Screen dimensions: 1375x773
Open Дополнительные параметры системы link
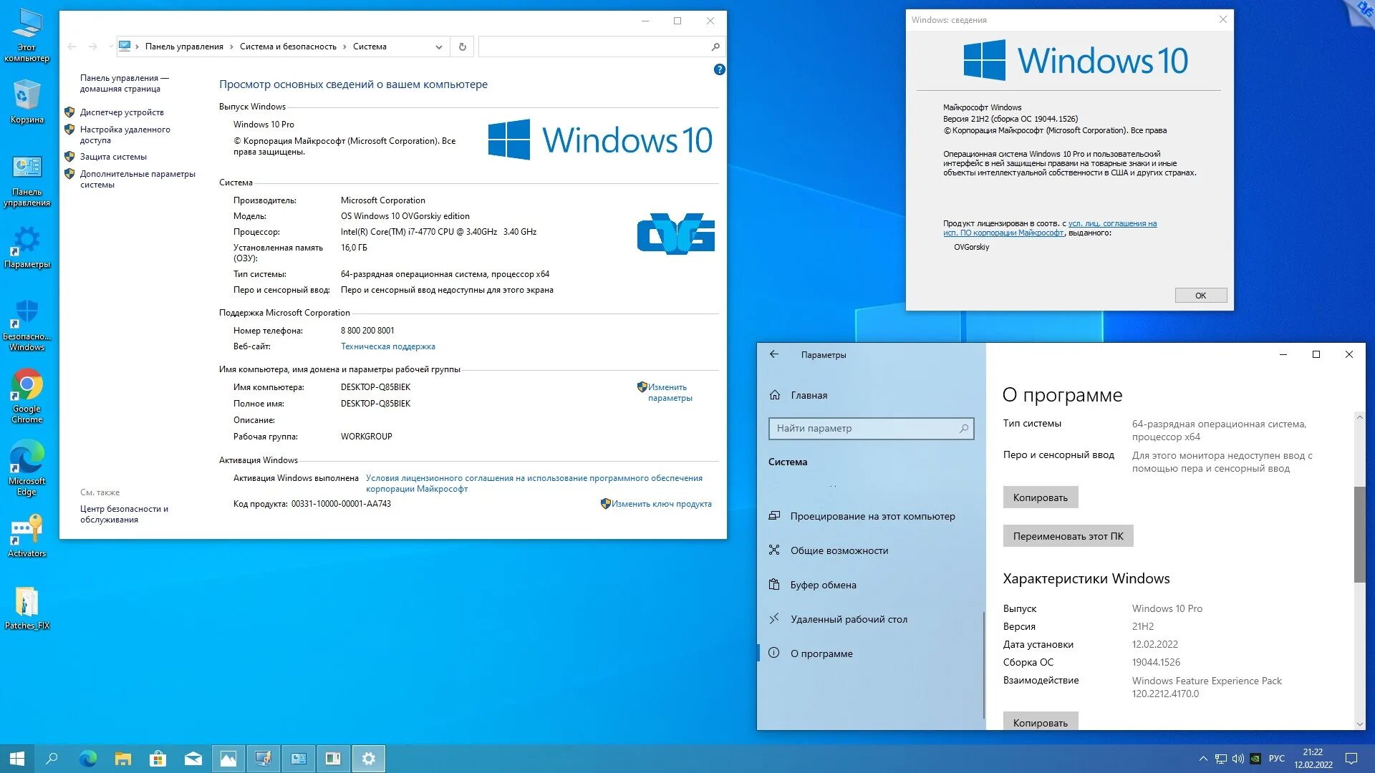coord(137,179)
